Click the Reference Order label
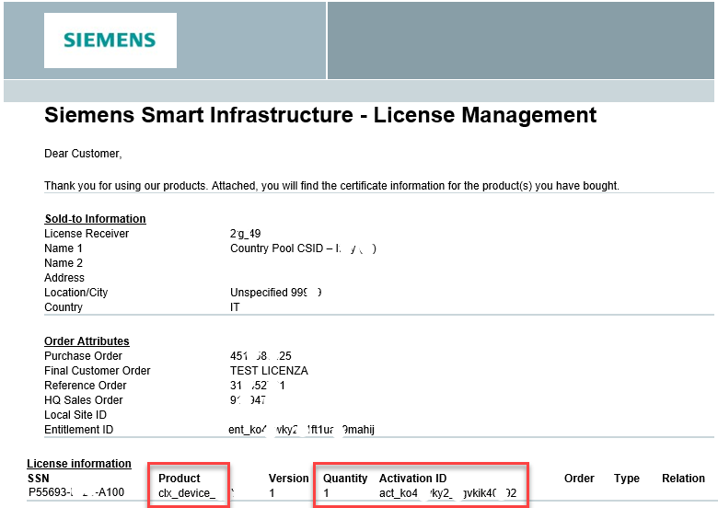 coord(86,386)
